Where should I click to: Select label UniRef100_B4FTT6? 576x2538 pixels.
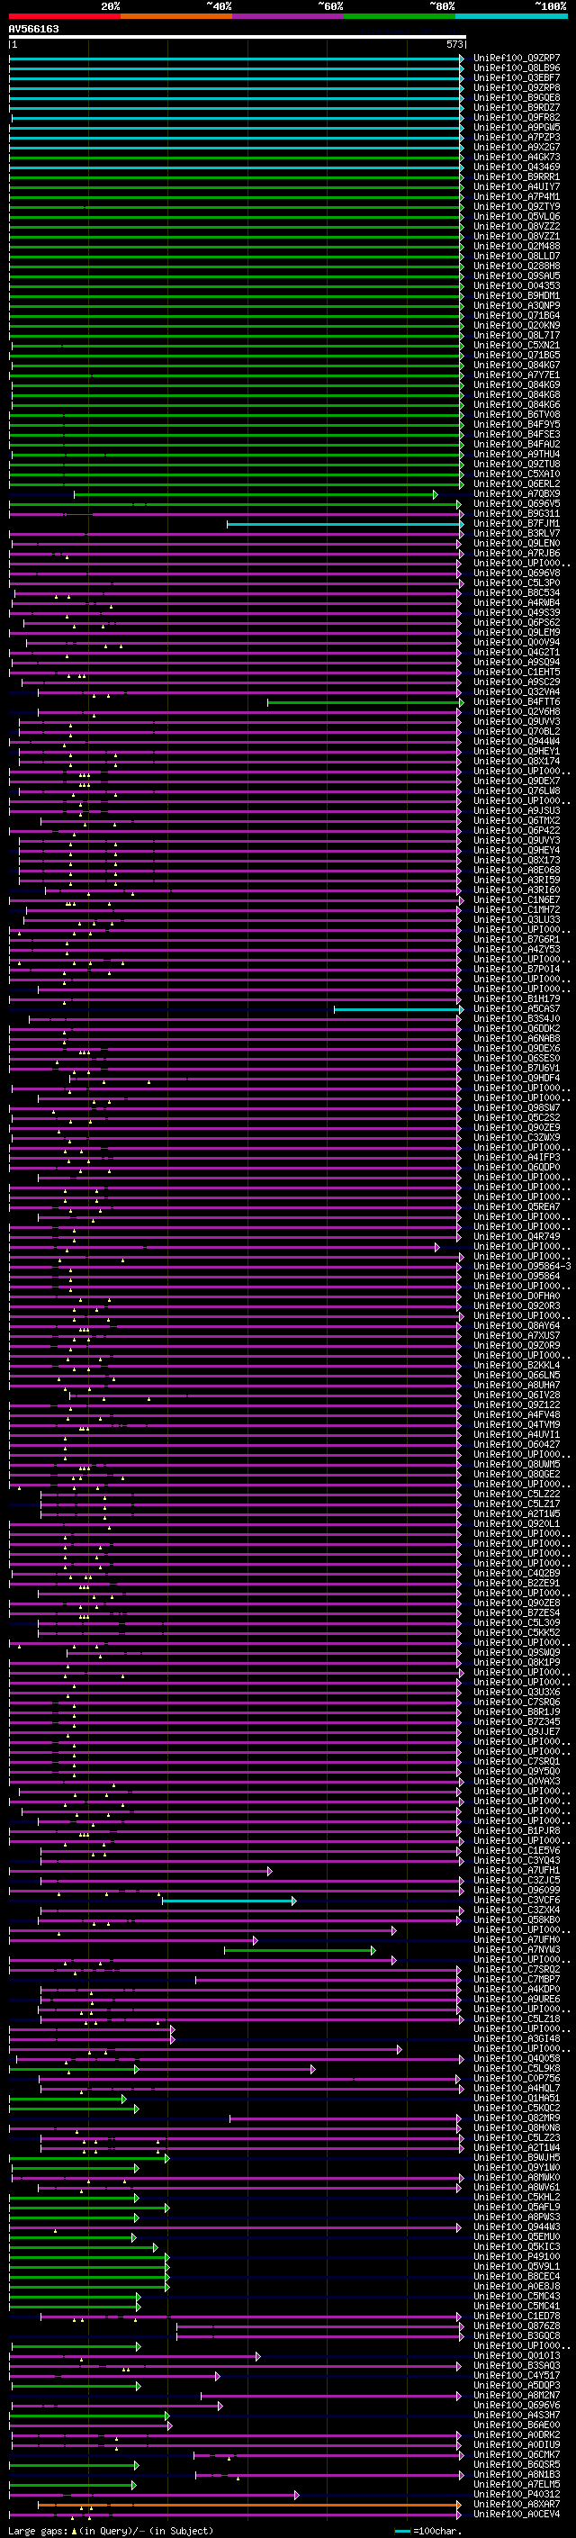(x=517, y=701)
